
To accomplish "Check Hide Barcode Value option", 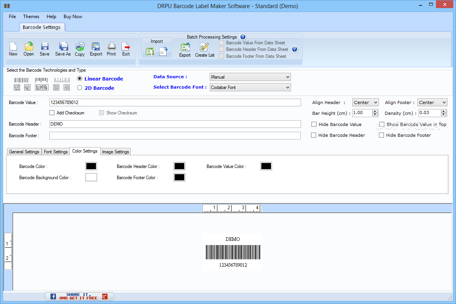I will [x=314, y=124].
